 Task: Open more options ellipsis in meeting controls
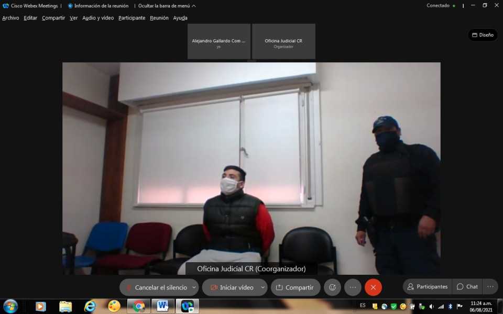pos(353,287)
